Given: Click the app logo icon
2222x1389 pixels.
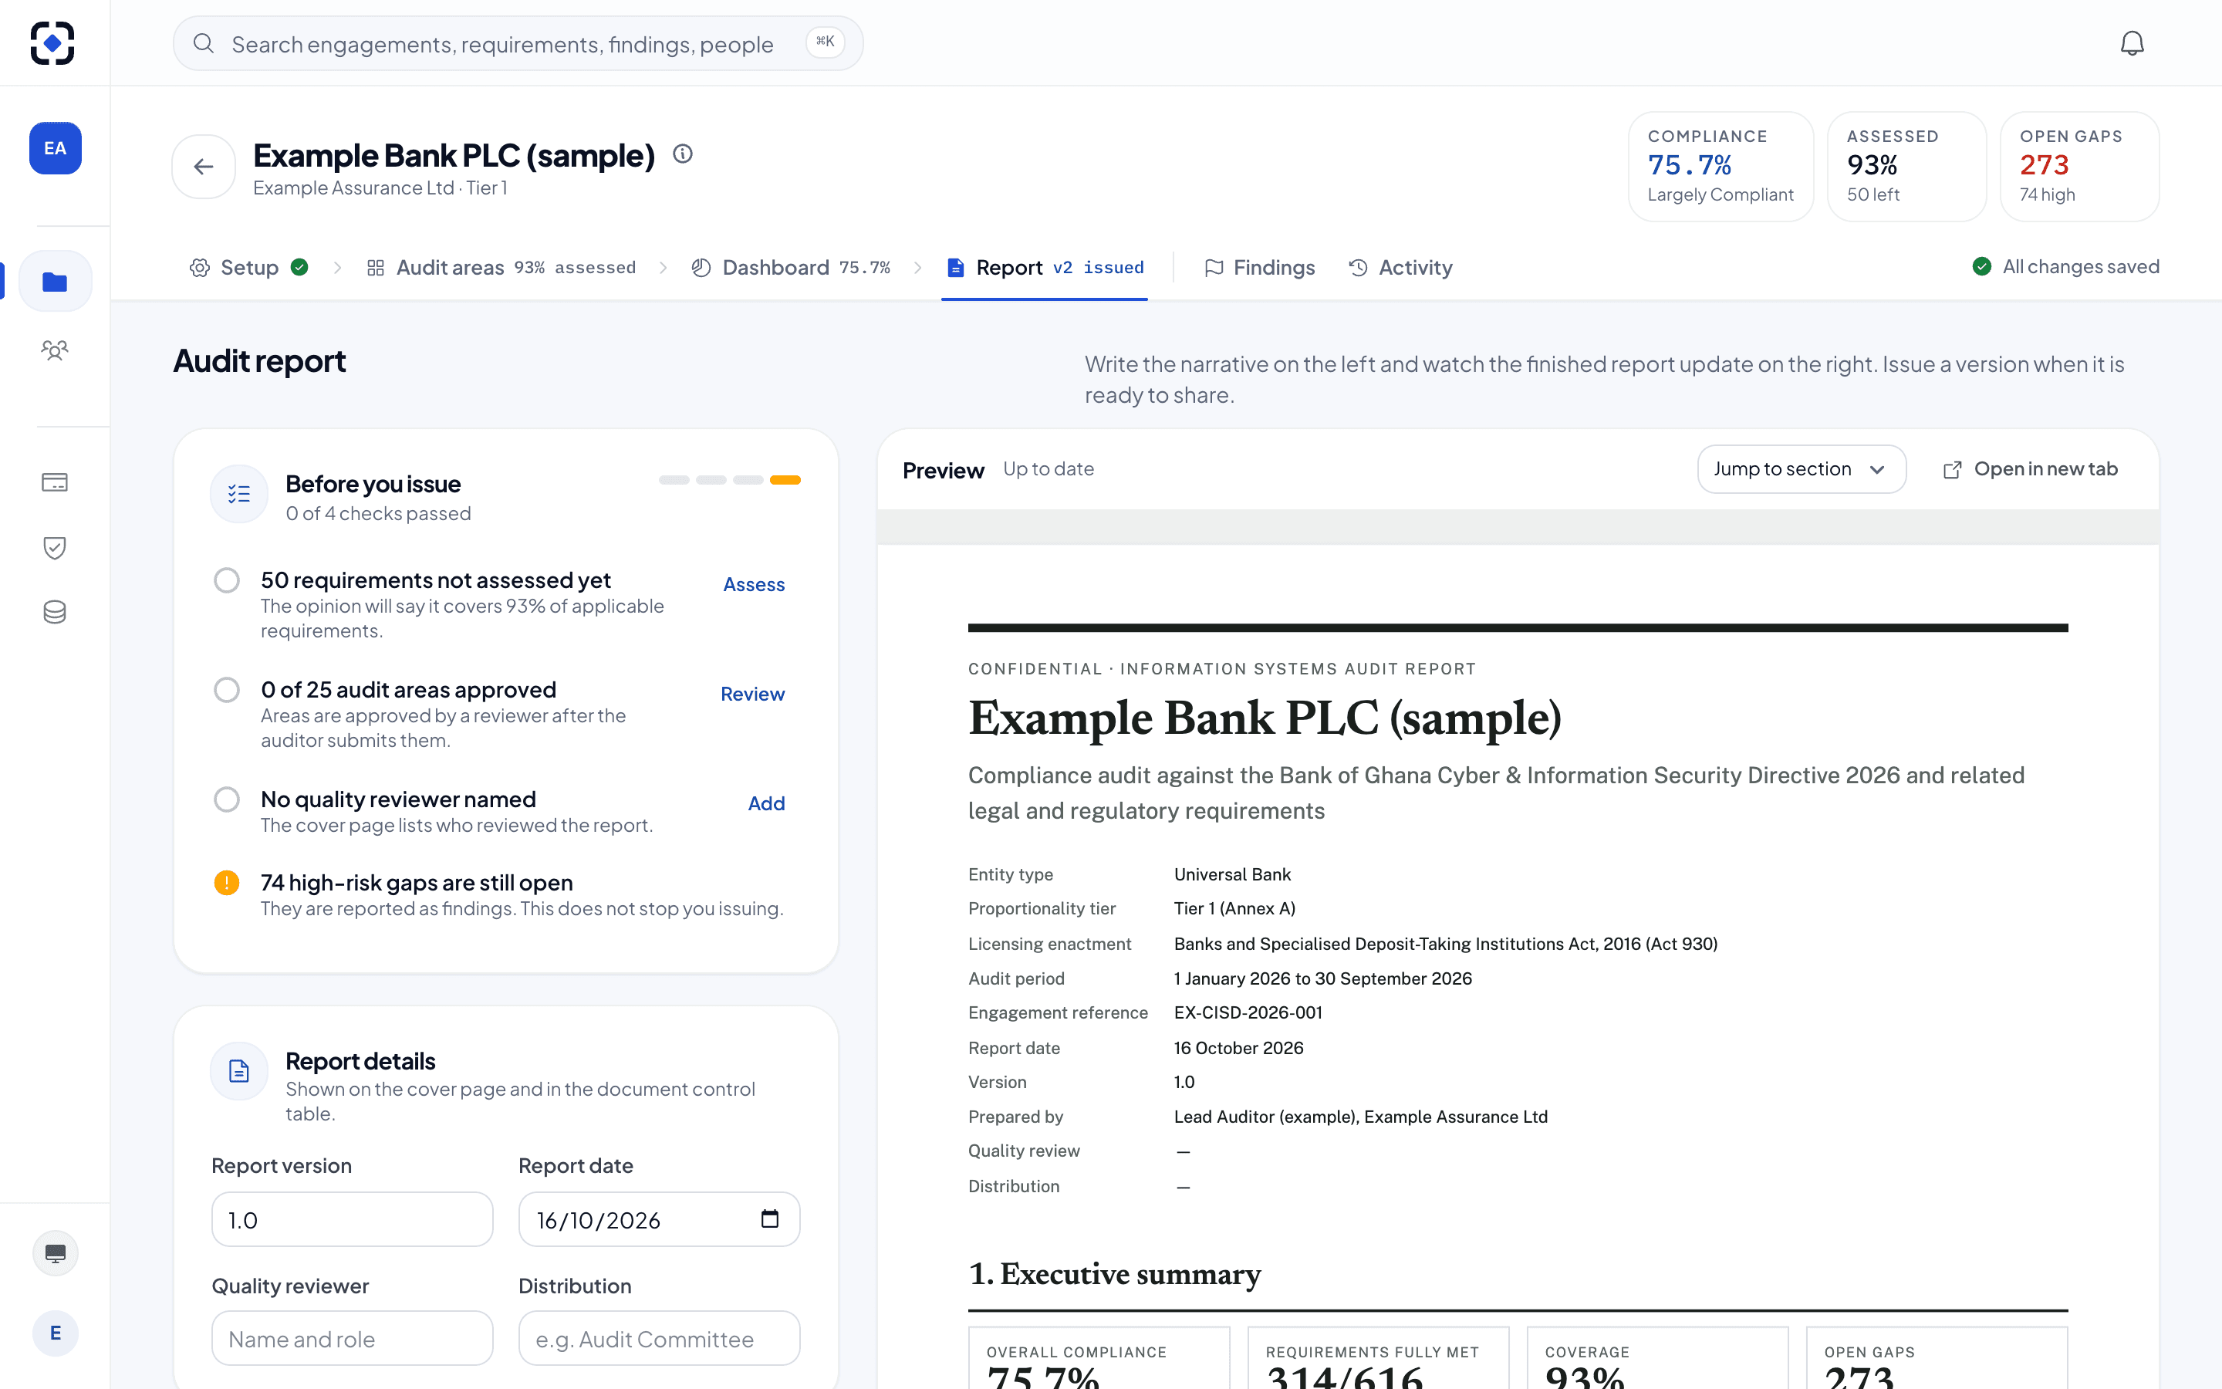Looking at the screenshot, I should click(52, 43).
